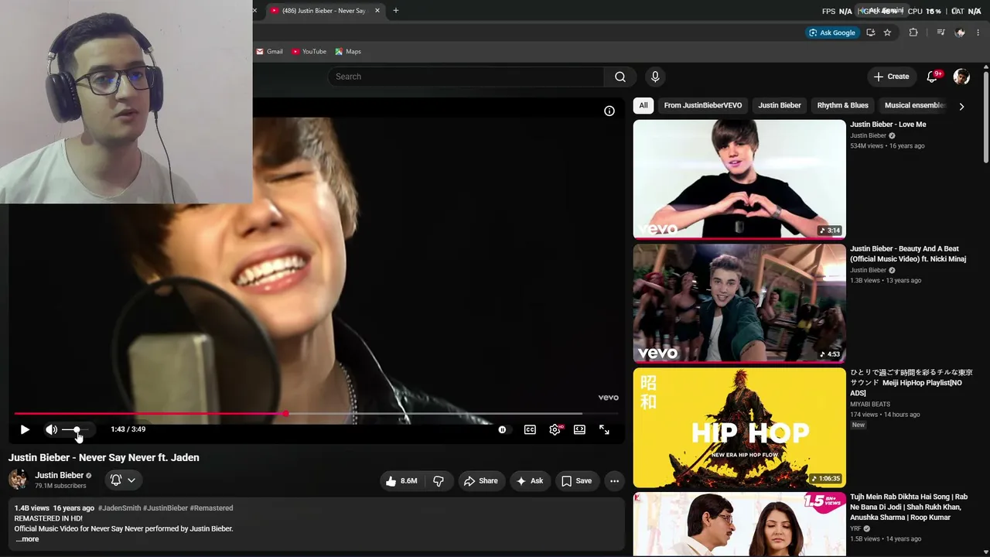Visit the YRF channel
Viewport: 990px width, 557px height.
coord(855,528)
